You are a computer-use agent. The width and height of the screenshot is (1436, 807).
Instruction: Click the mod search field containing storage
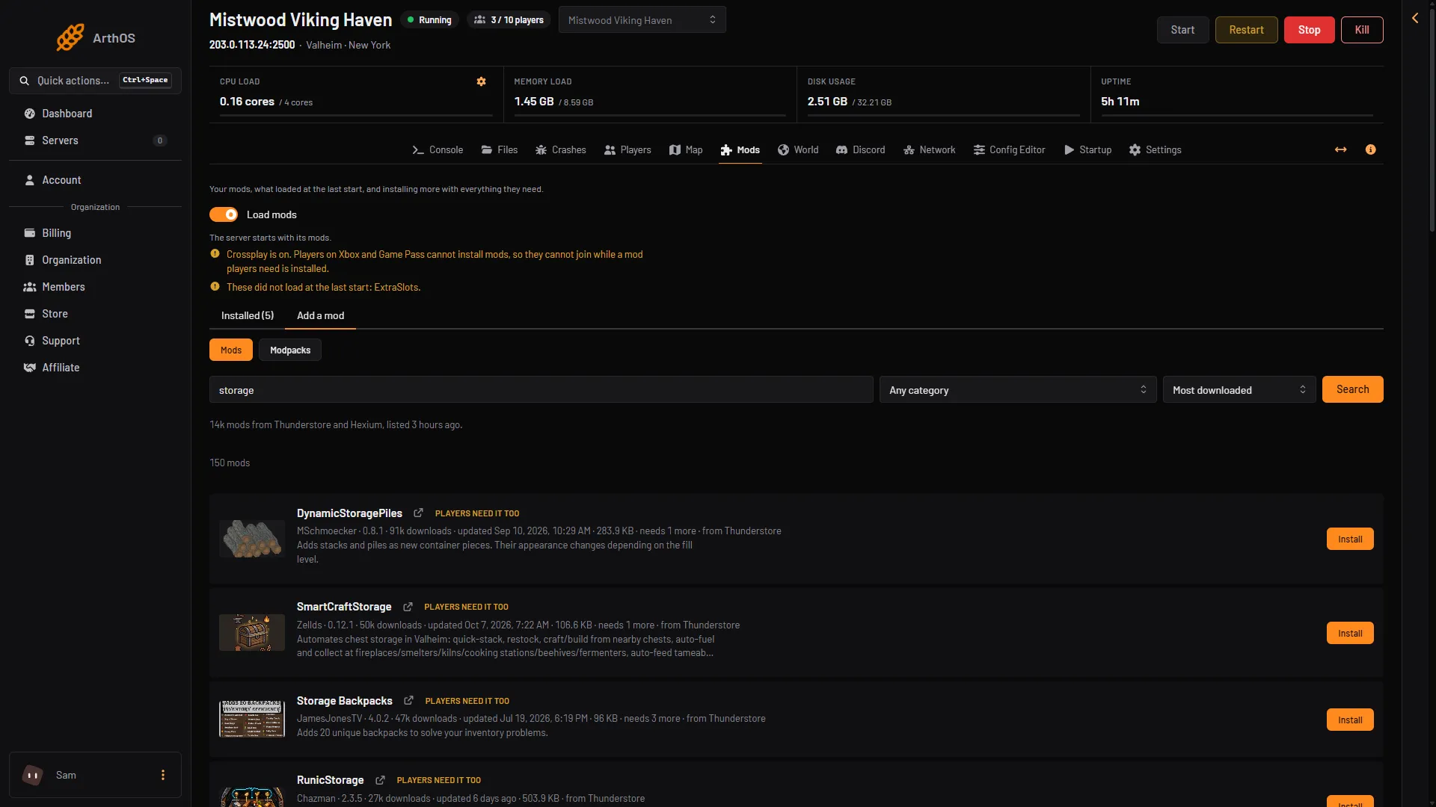click(541, 389)
